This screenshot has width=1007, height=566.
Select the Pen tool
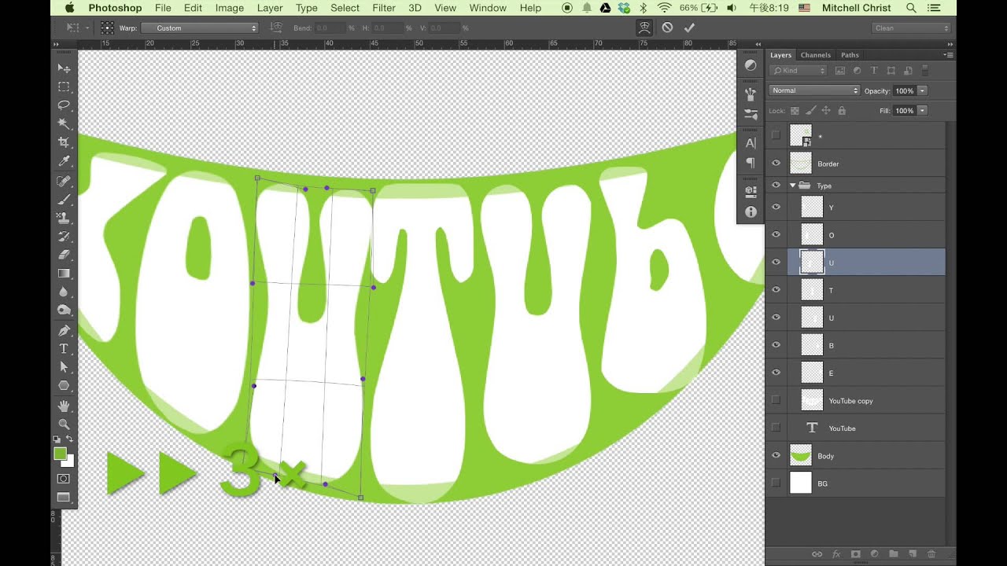click(x=64, y=330)
